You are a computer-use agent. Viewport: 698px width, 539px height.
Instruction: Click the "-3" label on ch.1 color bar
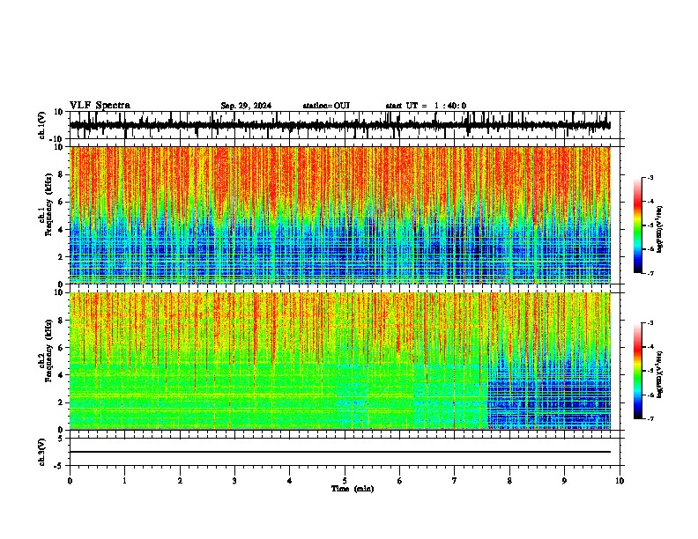click(x=650, y=177)
